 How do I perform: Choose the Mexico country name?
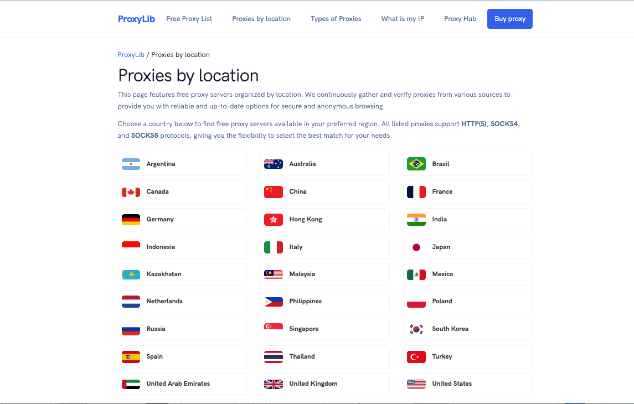pyautogui.click(x=443, y=274)
